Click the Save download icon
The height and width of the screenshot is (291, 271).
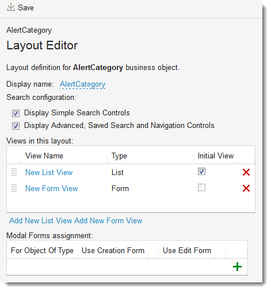click(11, 7)
